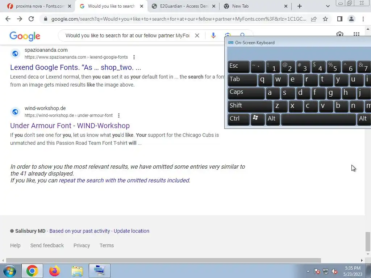Click repeat the search with omitted results
Image resolution: width=371 pixels, height=278 pixels.
click(x=124, y=180)
